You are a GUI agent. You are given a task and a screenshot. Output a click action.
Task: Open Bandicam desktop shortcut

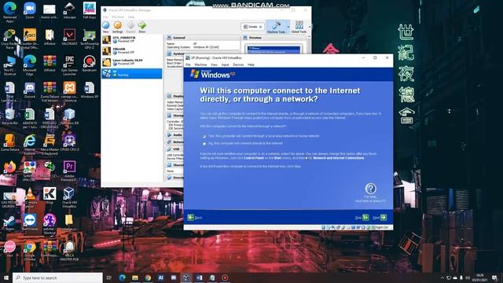pos(89,64)
